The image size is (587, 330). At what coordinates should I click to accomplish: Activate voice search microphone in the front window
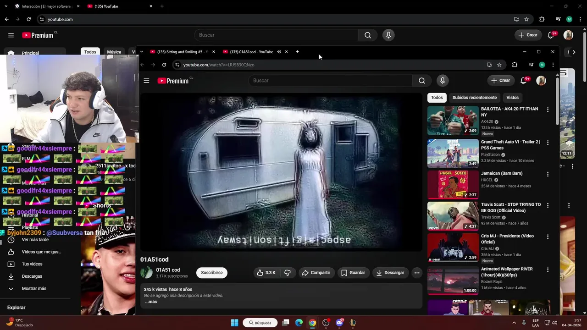pos(443,81)
